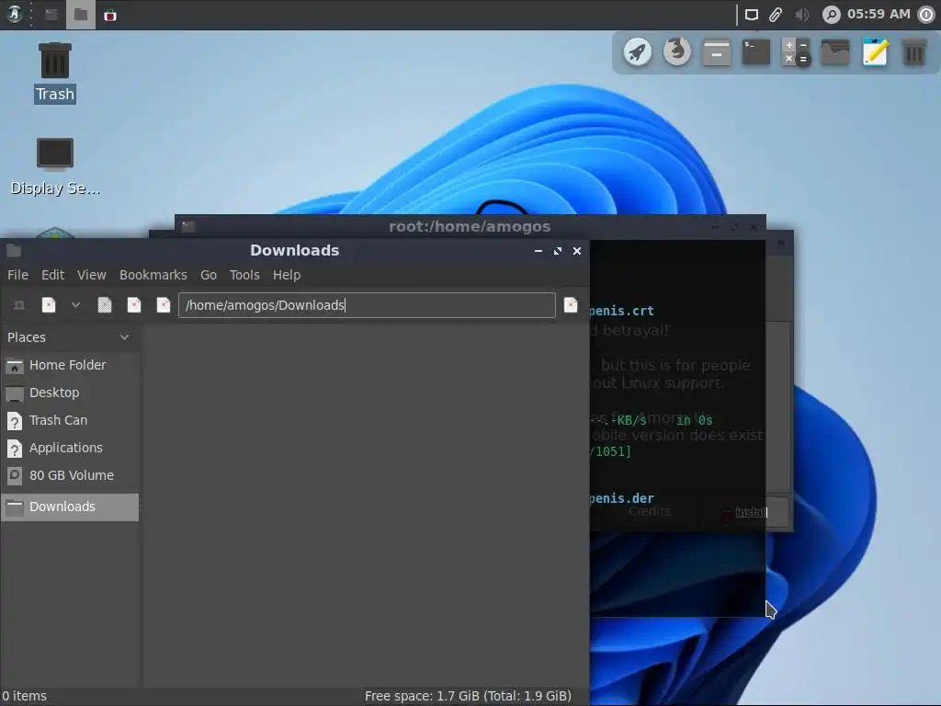This screenshot has height=706, width=941.
Task: Switch to the terminal window via the taskbar
Action: pyautogui.click(x=51, y=15)
